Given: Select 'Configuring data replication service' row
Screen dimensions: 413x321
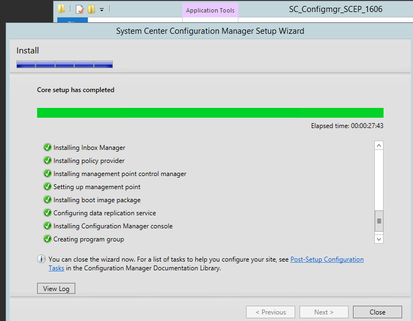Looking at the screenshot, I should pos(105,213).
